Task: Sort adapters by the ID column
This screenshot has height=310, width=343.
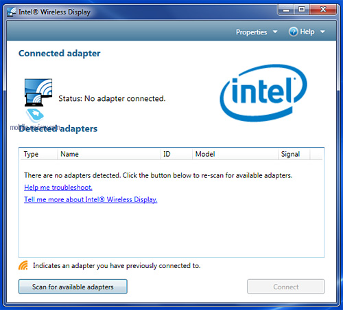Action: click(x=177, y=154)
